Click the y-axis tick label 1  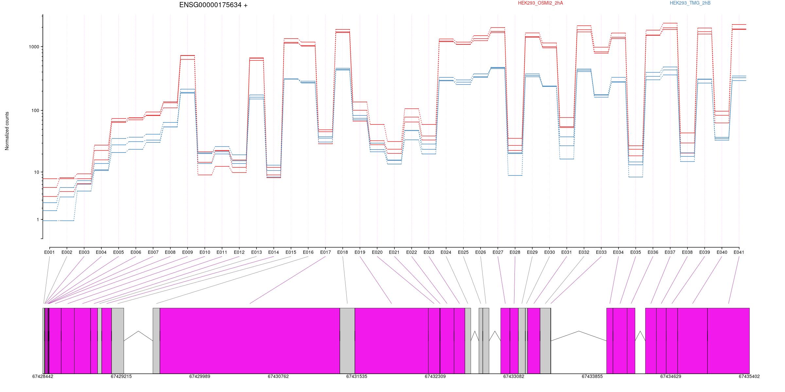38,220
